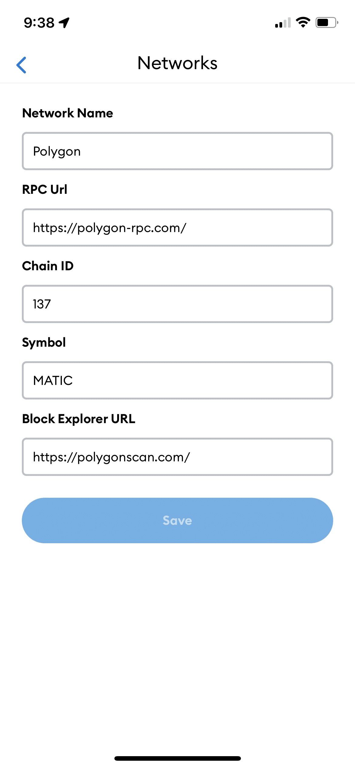Viewport: 355px width, 768px height.
Task: Tap the location arrow in status bar
Action: pyautogui.click(x=64, y=22)
